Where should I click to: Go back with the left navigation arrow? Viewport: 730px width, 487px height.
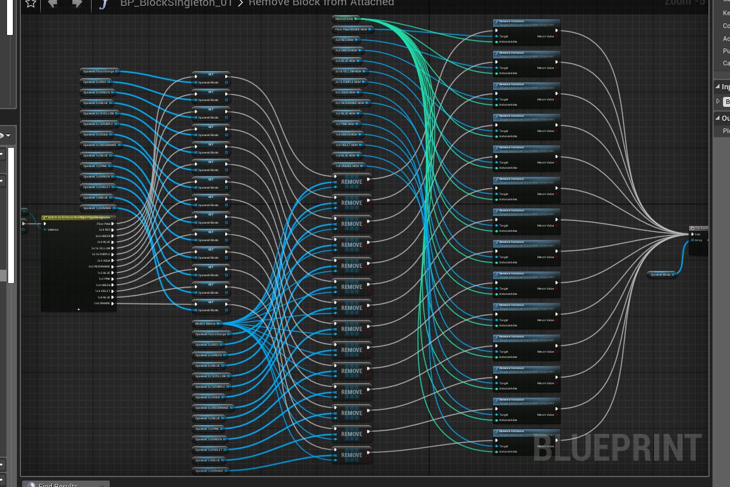pos(53,3)
